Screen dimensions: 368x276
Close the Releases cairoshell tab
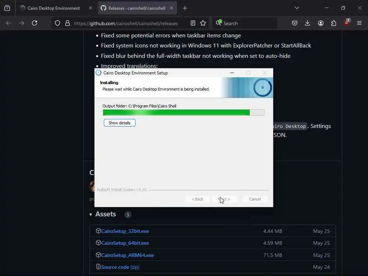tap(171, 8)
